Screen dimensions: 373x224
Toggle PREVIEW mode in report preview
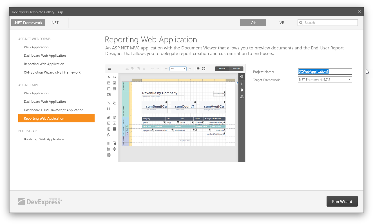[236, 69]
